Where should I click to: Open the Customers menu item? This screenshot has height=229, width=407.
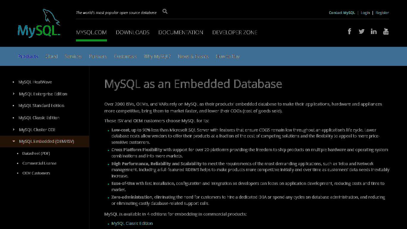pyautogui.click(x=125, y=56)
